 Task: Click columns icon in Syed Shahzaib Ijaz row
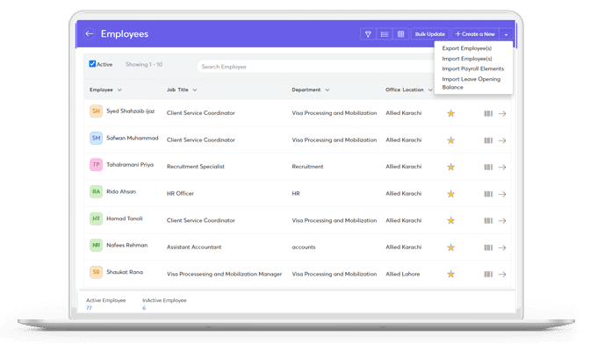tap(488, 113)
